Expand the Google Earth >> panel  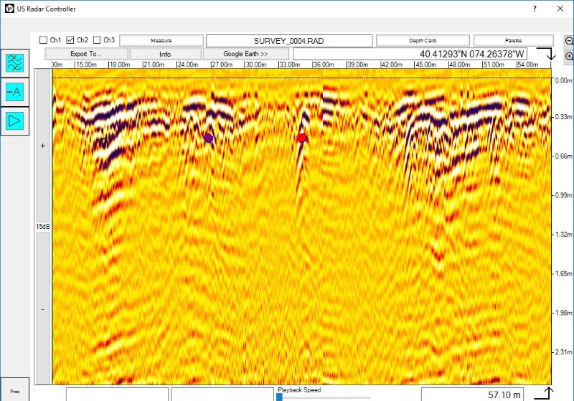pyautogui.click(x=245, y=54)
